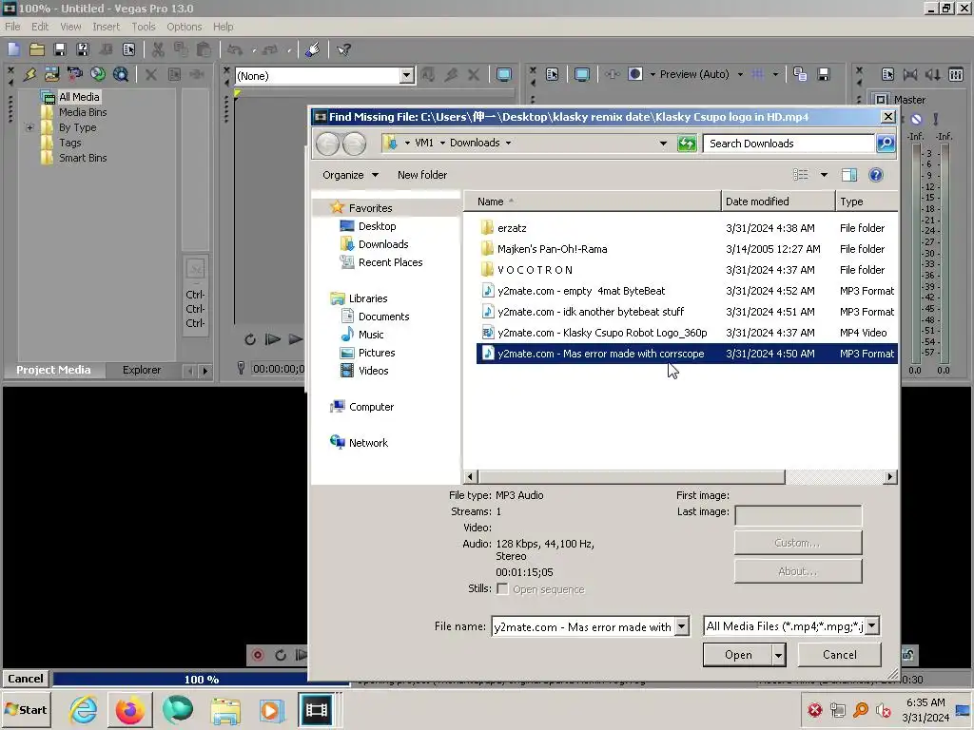Click the What's This help pointer icon
Image resolution: width=974 pixels, height=730 pixels.
point(343,49)
